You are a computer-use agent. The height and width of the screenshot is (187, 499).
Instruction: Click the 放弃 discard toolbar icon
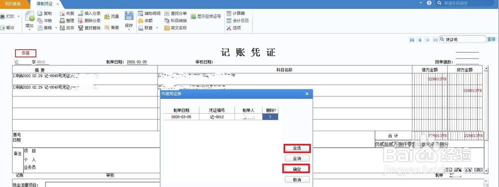[x=62, y=27]
